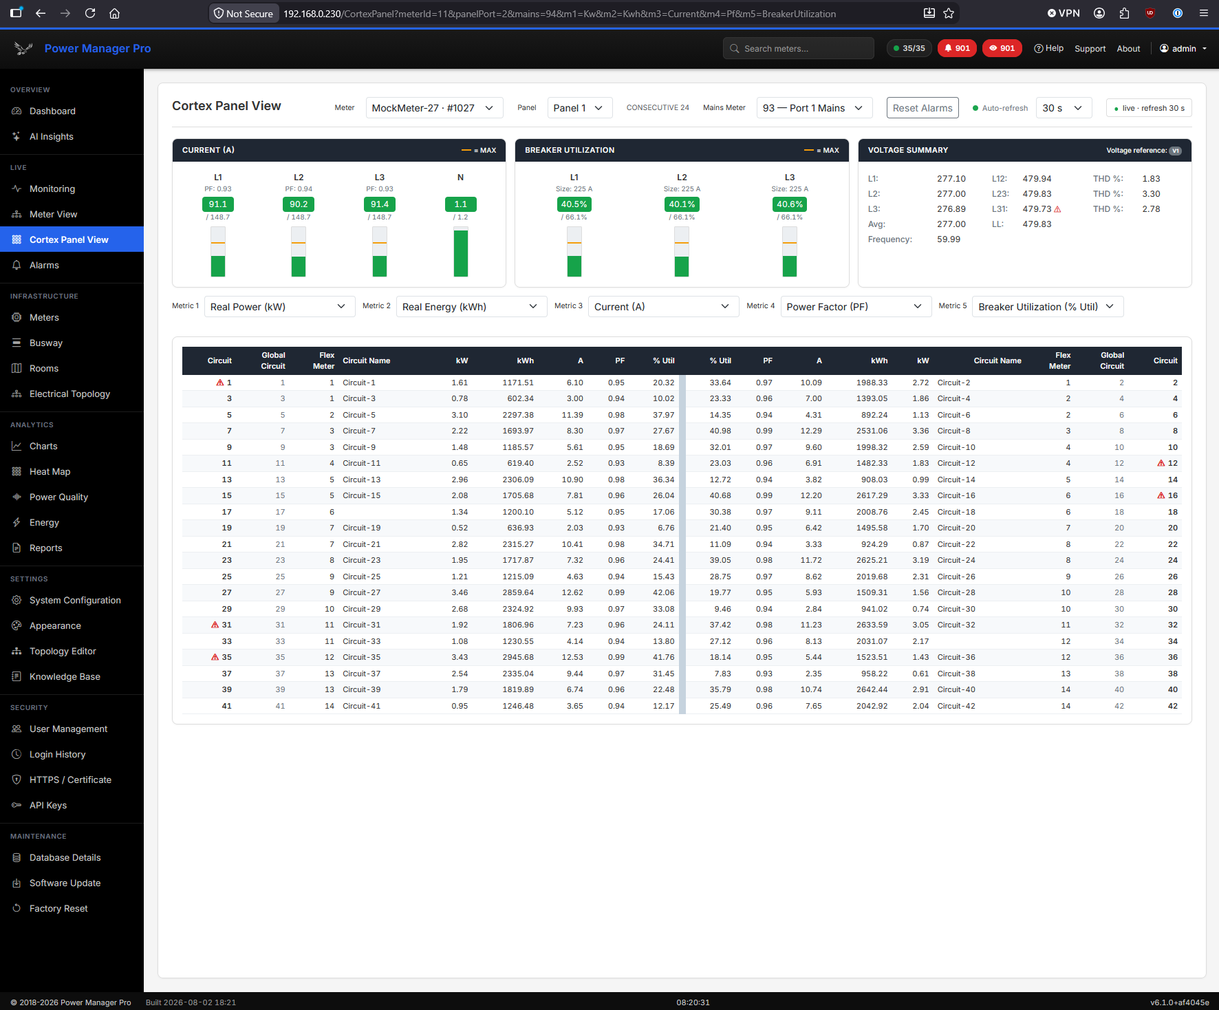1219x1010 pixels.
Task: Open the Panel 1 dropdown
Action: pyautogui.click(x=579, y=108)
